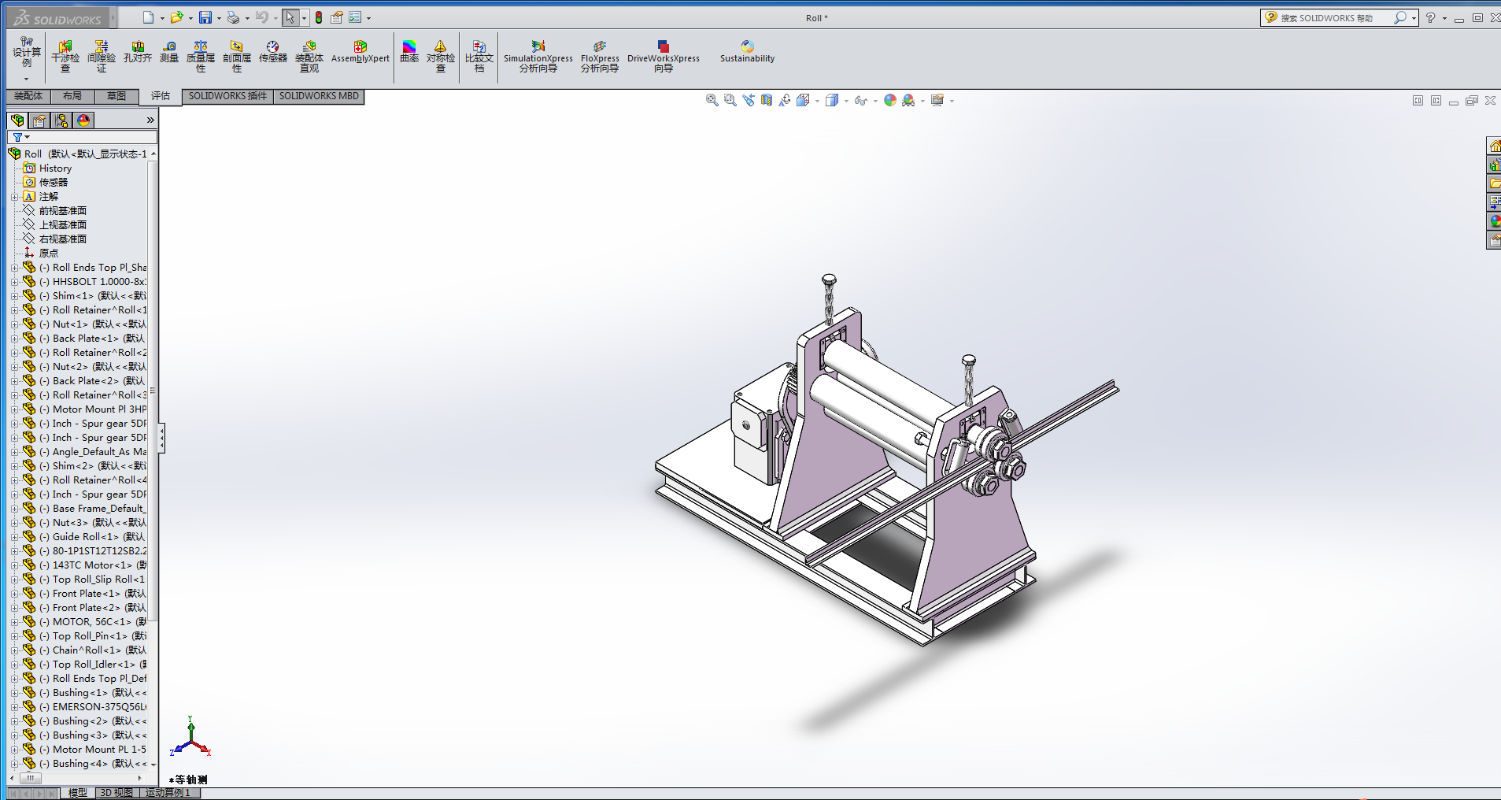Open the ConfigurationManager tab icon
The image size is (1501, 800).
click(61, 120)
